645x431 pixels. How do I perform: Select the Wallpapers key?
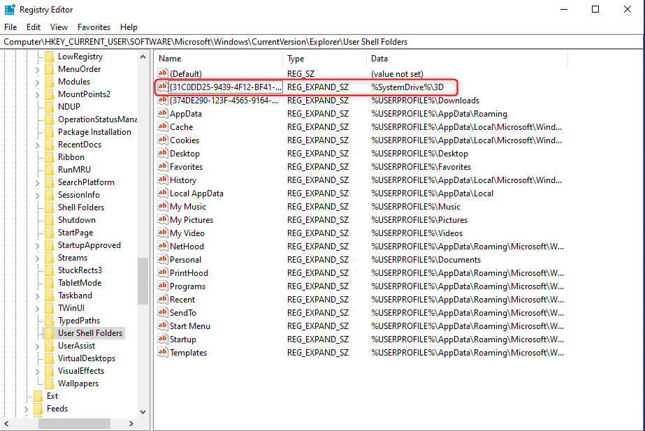pos(78,383)
